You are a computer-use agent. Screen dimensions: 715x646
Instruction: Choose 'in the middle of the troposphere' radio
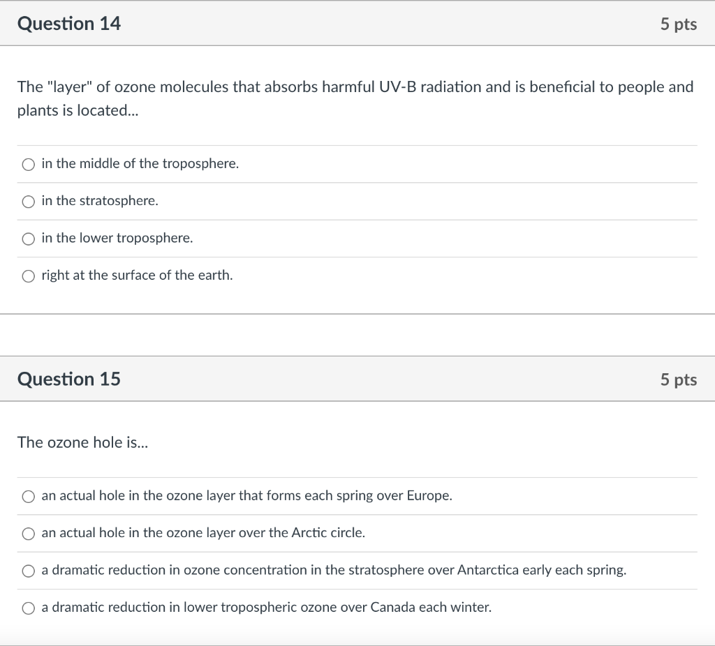point(28,165)
